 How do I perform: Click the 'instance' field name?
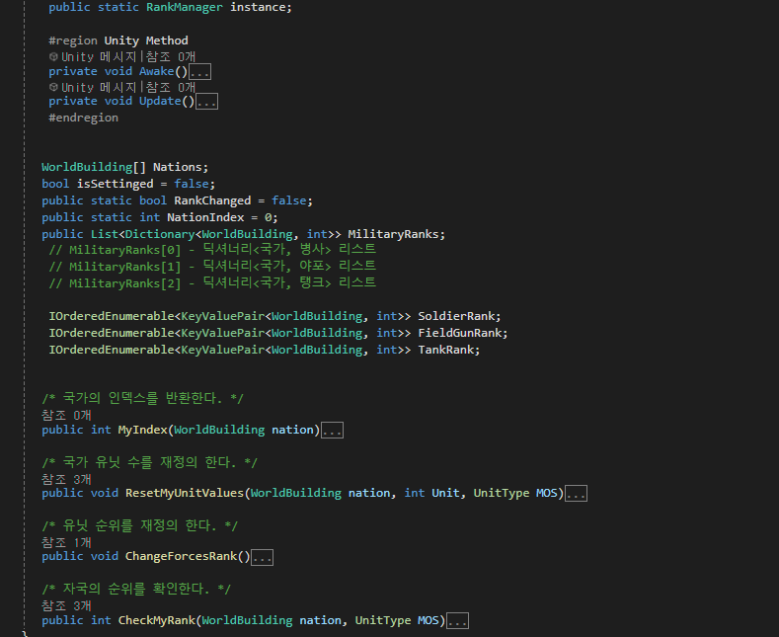tap(258, 8)
